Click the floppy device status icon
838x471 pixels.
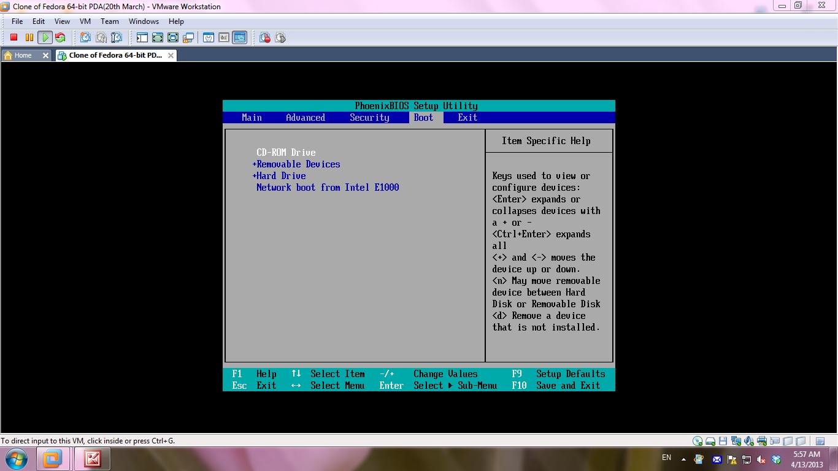(723, 441)
